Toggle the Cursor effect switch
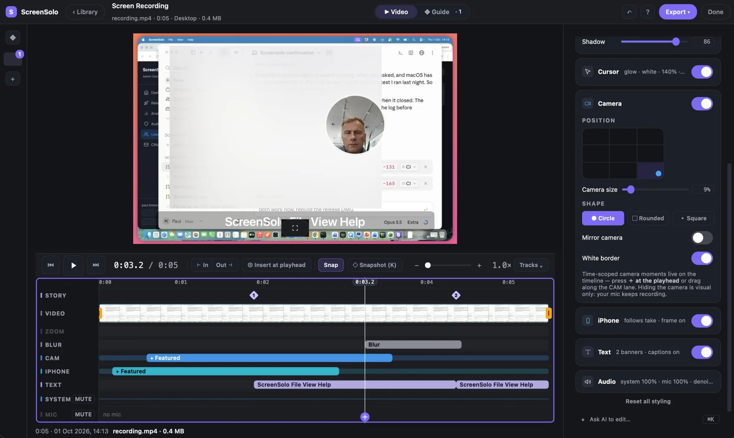 702,72
